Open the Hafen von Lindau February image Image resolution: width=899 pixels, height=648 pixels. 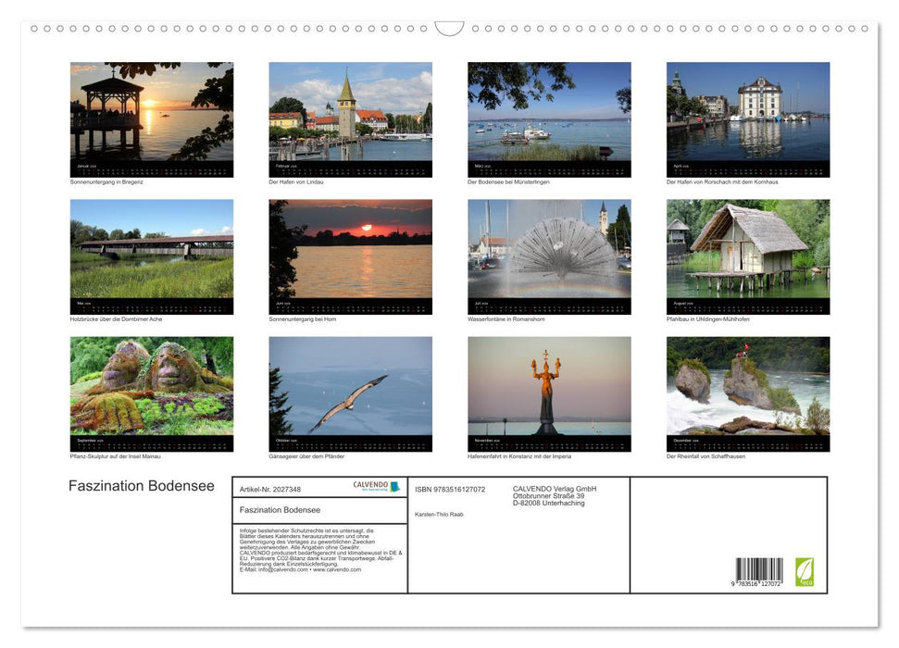tap(350, 118)
